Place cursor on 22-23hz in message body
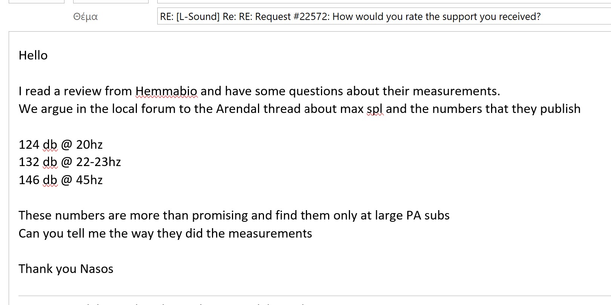Screen dimensions: 611x305 pos(98,162)
